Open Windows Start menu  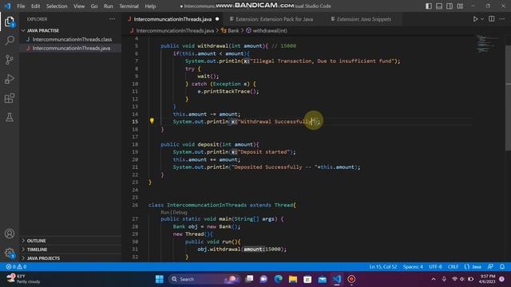click(x=160, y=279)
